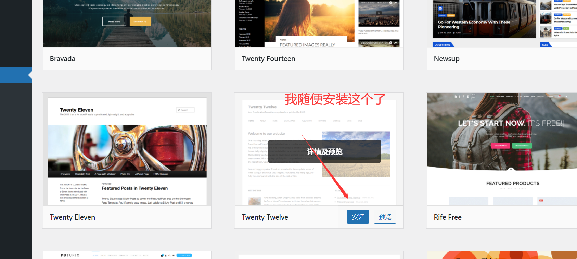Viewport: 577px width, 259px height.
Task: Open the Newsup theme screenshot
Action: (502, 23)
